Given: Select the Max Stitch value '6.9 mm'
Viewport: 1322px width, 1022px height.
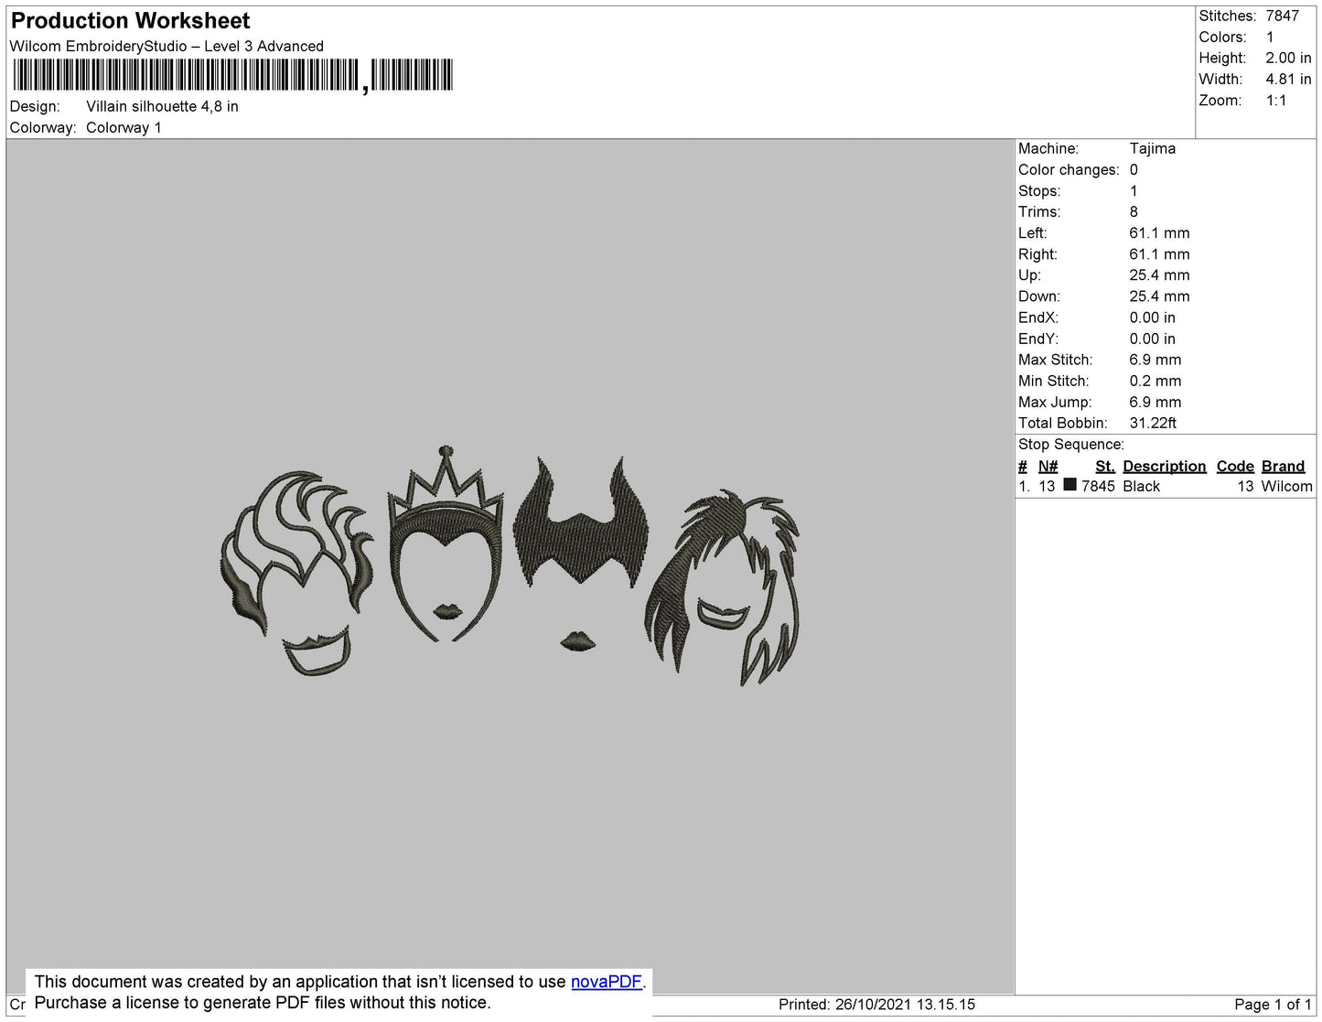Looking at the screenshot, I should tap(1155, 360).
